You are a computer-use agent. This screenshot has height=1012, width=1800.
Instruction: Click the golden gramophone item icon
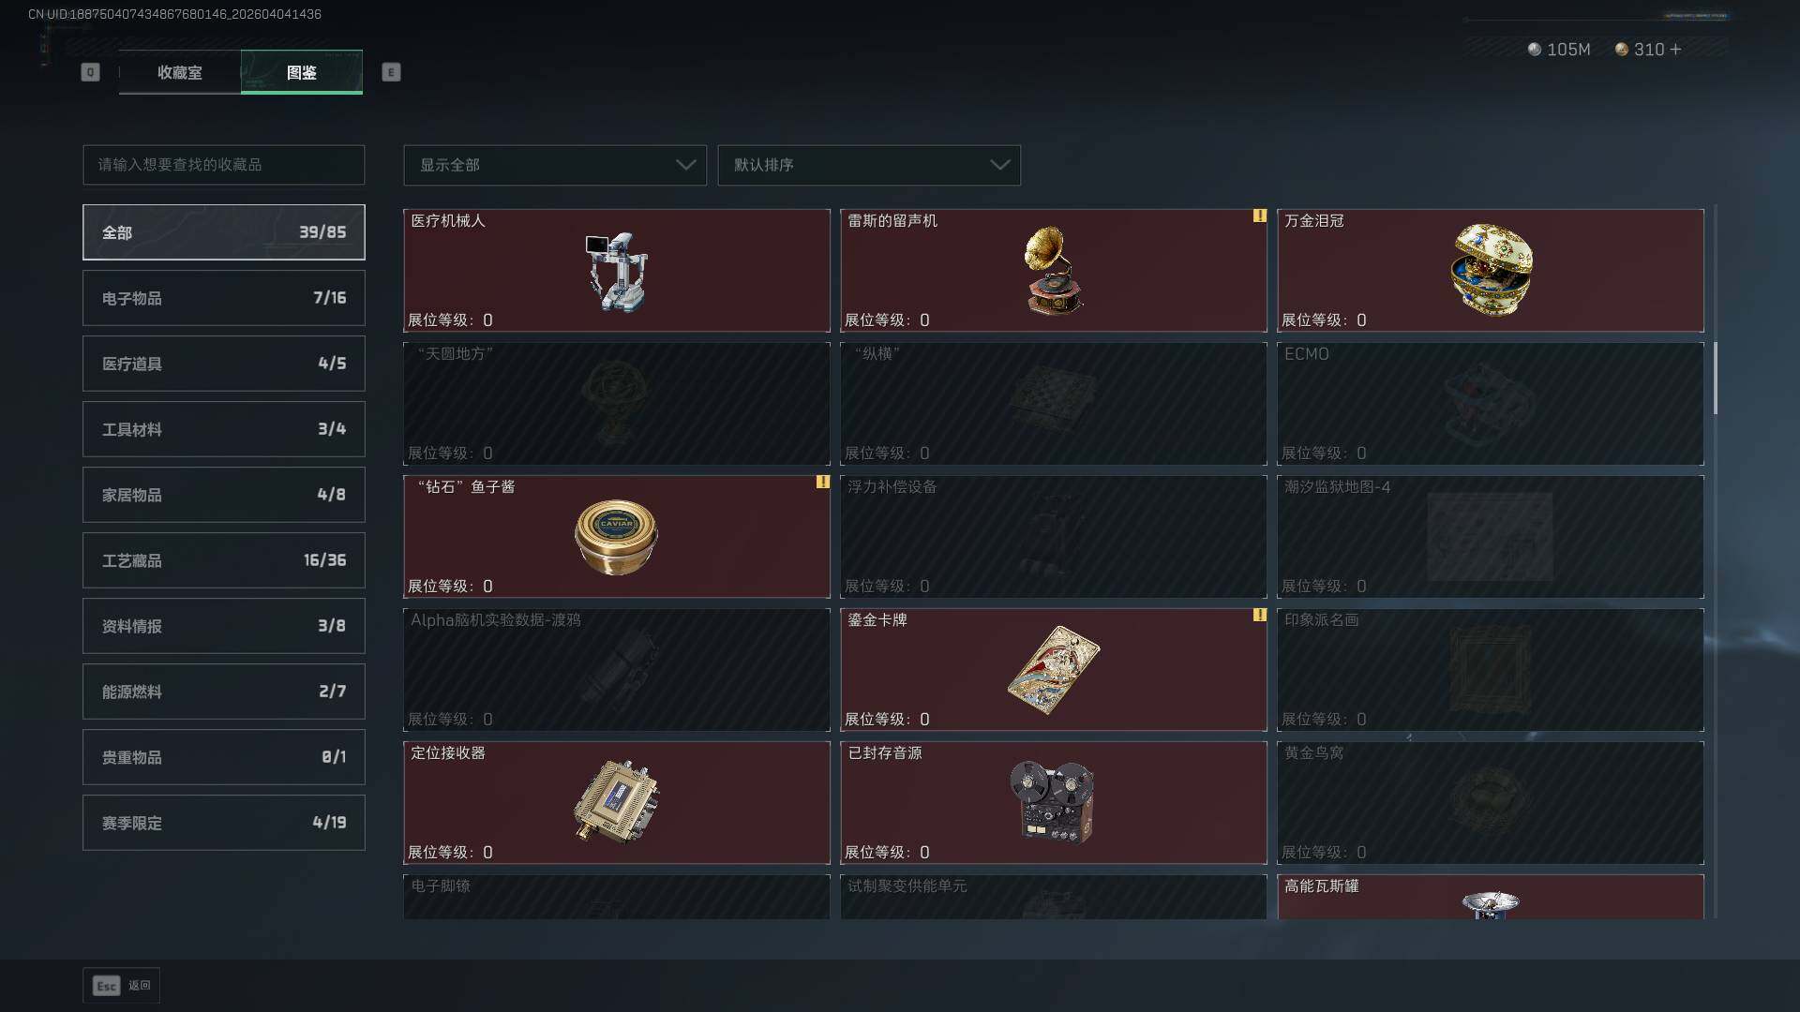(1054, 271)
